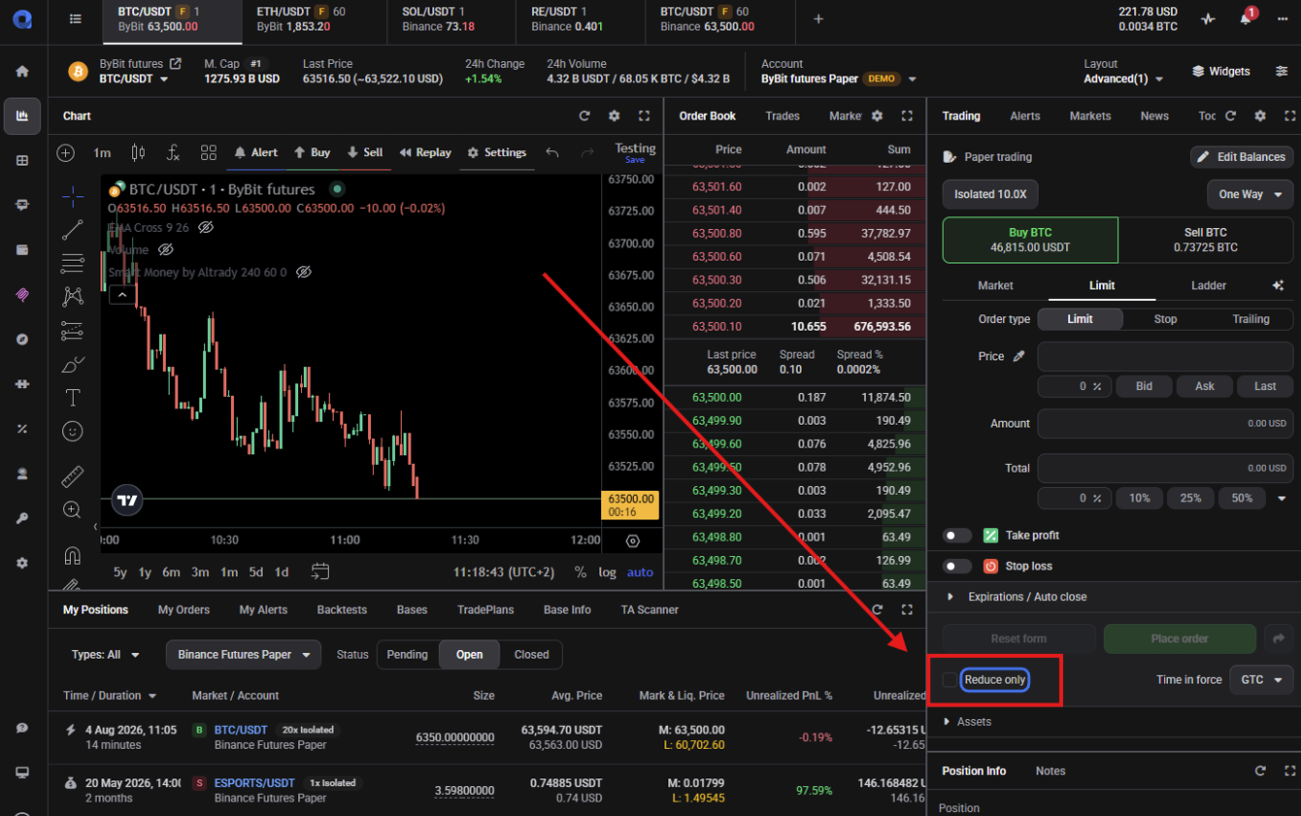The image size is (1301, 816).
Task: Open candlestick chart type selector
Action: [138, 152]
